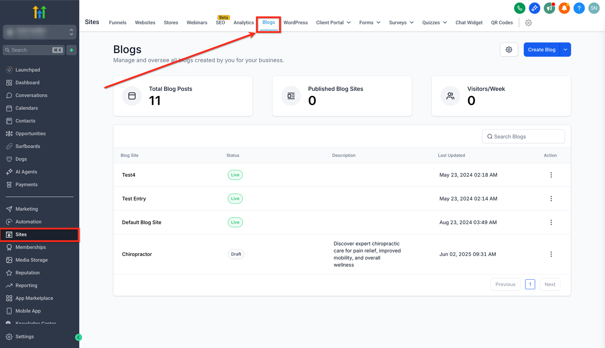This screenshot has width=605, height=348.
Task: Open the Default Blog Site entry
Action: pyautogui.click(x=142, y=222)
